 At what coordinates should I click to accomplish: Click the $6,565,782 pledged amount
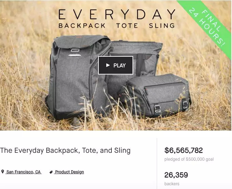(184, 150)
